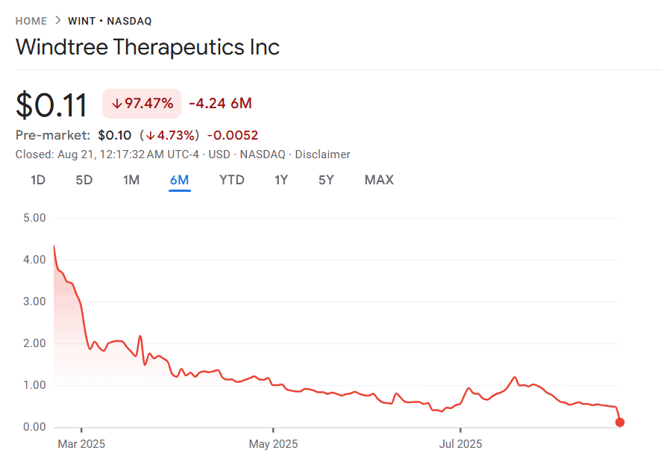Show the MAX price history

coord(379,180)
